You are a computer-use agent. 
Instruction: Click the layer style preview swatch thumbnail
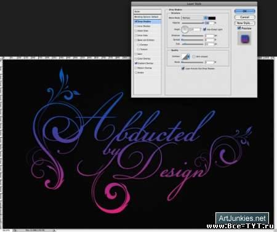click(x=244, y=39)
